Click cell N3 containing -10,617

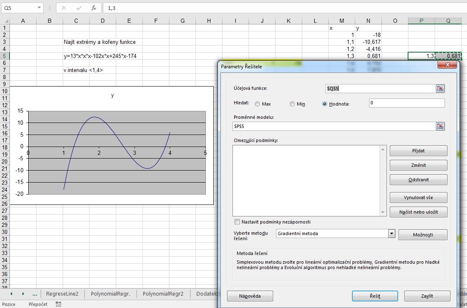[x=368, y=42]
